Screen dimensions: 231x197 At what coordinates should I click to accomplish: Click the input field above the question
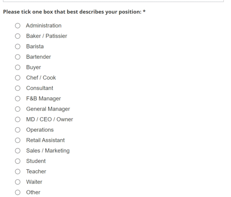pos(113,1)
